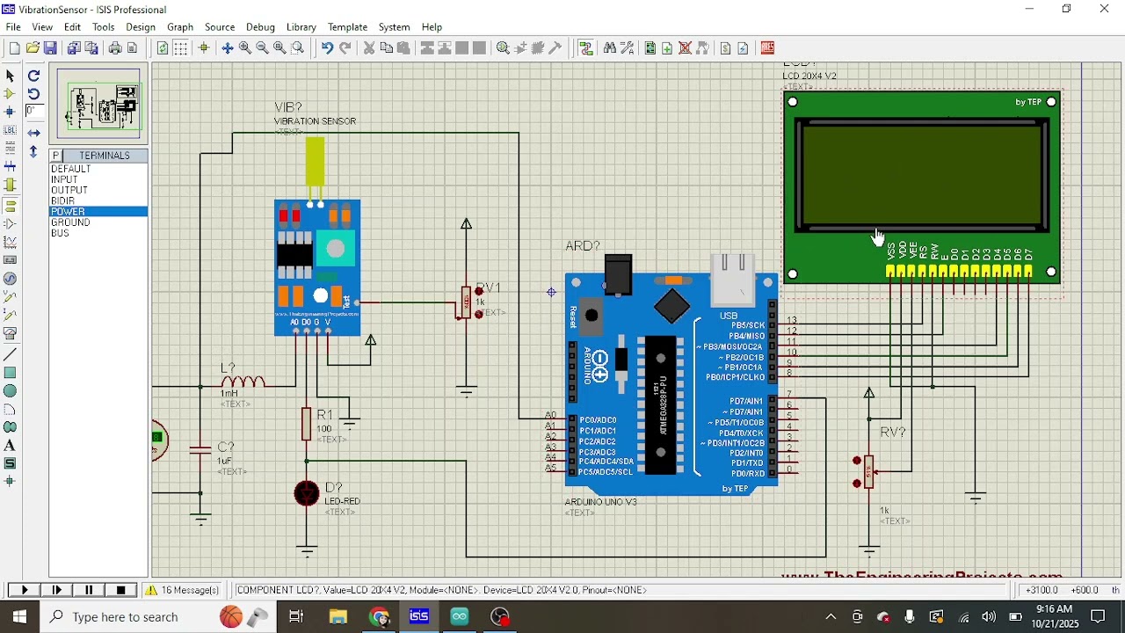Viewport: 1125px width, 633px height.
Task: Zoom out of the schematic
Action: point(262,48)
